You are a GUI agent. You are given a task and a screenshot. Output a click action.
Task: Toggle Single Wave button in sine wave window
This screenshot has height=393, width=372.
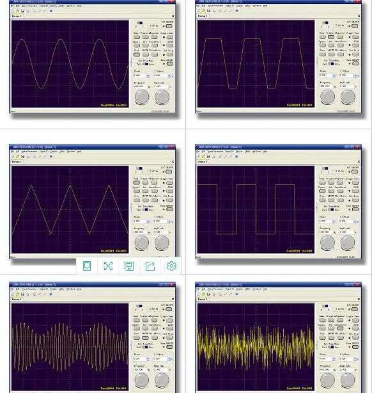[x=170, y=37]
